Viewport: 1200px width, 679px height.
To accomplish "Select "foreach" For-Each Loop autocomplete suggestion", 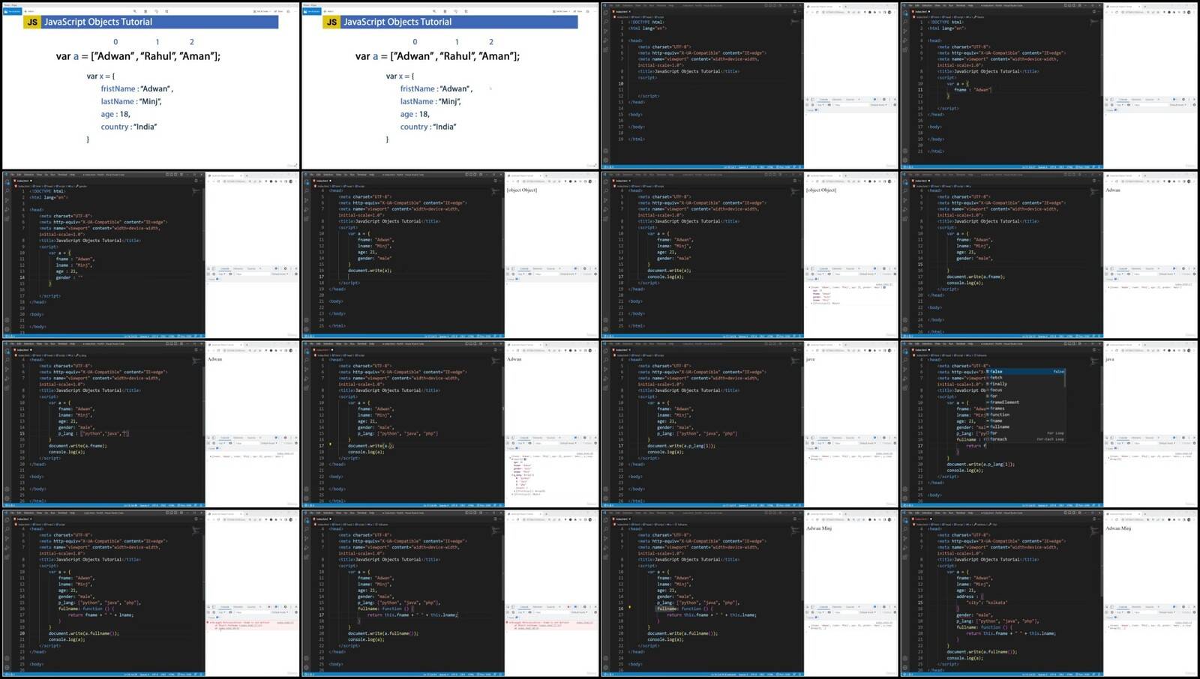I will click(1025, 439).
